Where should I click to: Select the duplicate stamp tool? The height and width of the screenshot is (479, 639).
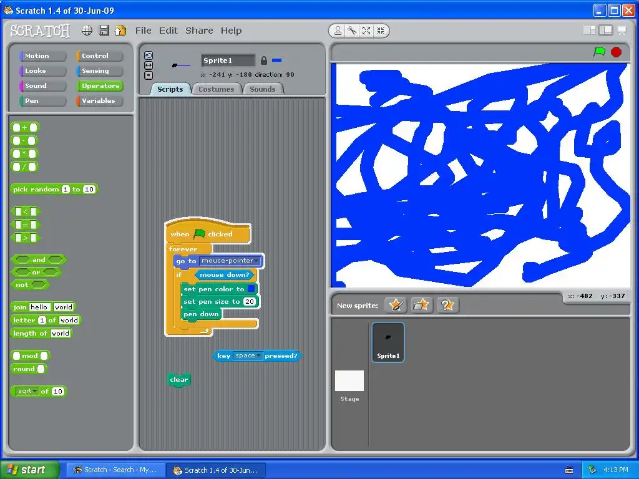tap(338, 31)
